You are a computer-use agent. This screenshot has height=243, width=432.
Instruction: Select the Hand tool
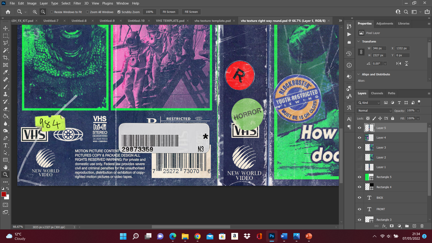coord(5,167)
